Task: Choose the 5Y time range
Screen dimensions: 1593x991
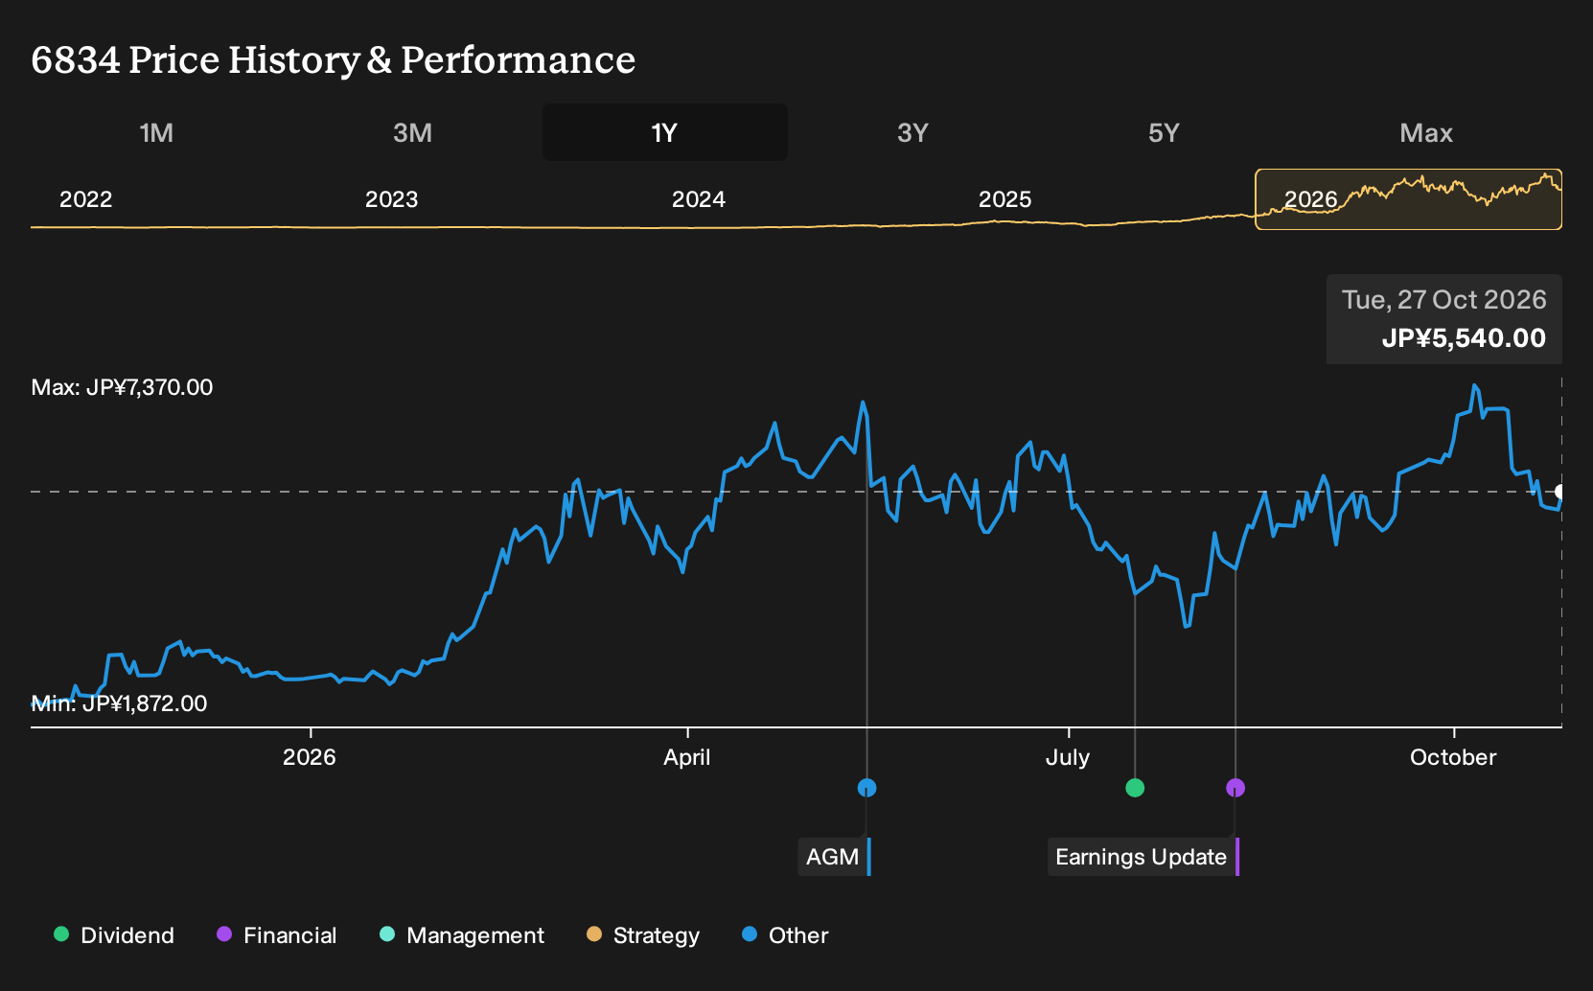Action: click(x=1164, y=132)
